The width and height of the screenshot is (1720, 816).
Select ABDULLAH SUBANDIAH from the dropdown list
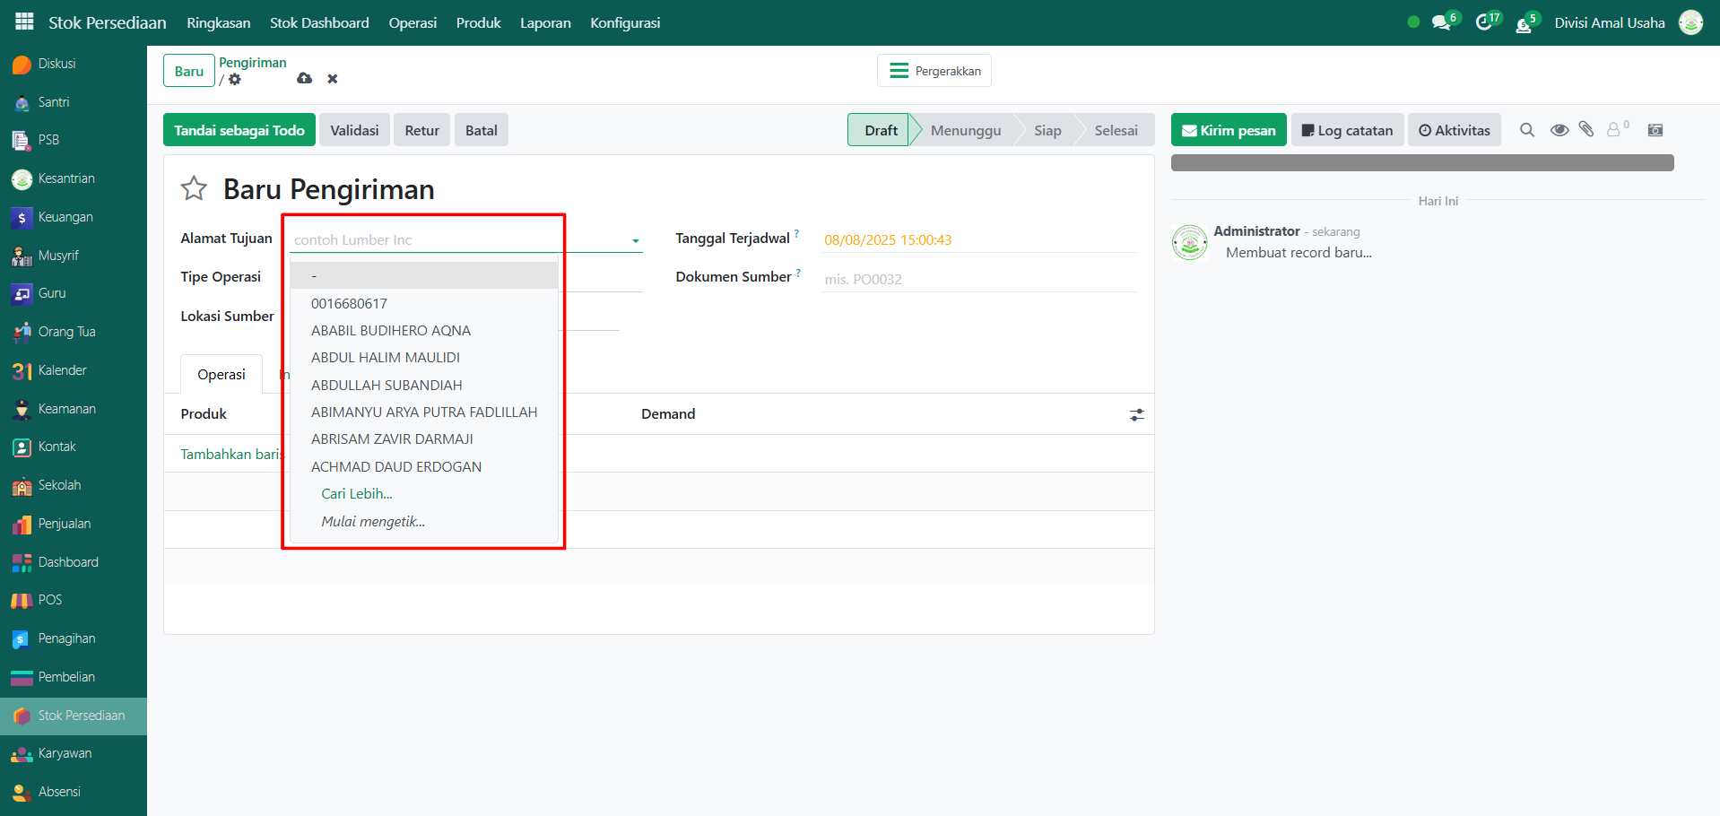click(387, 385)
